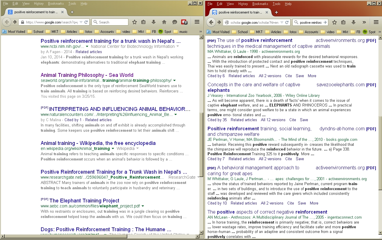Click 'Cited by 35' under captive elephants article

click(217, 120)
